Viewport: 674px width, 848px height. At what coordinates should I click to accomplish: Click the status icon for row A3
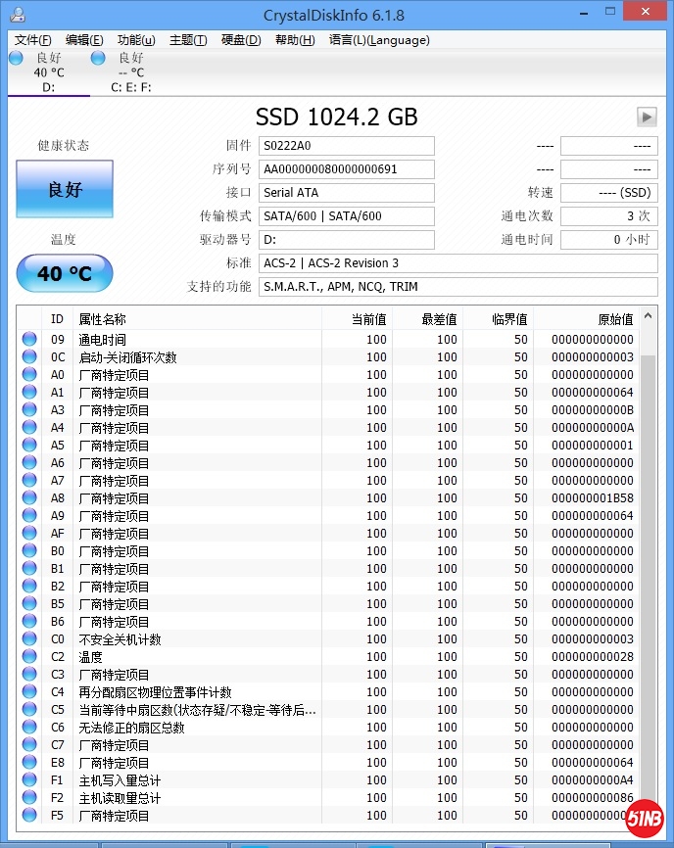tap(29, 409)
